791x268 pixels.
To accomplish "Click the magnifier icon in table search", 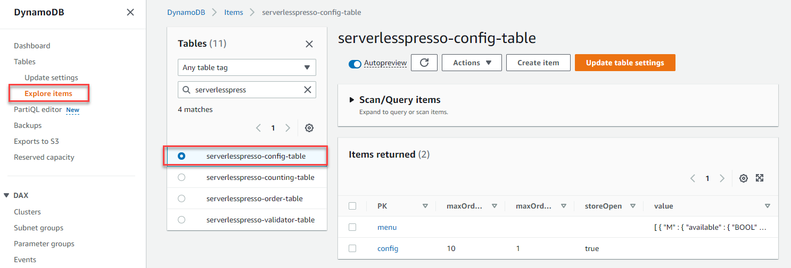I will pyautogui.click(x=186, y=90).
